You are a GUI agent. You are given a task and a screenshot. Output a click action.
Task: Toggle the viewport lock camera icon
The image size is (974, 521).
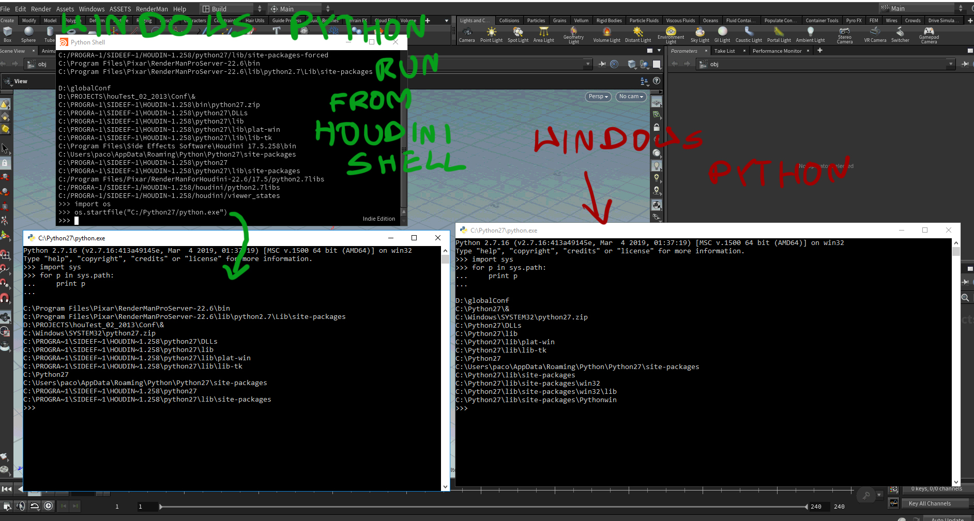point(657,127)
